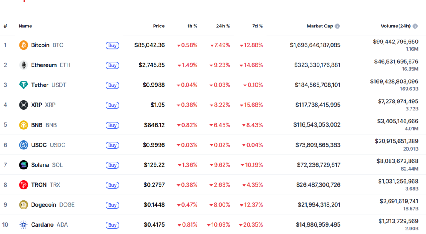Click the Ethereum diamond logo icon
Image resolution: width=426 pixels, height=234 pixels.
coord(24,65)
